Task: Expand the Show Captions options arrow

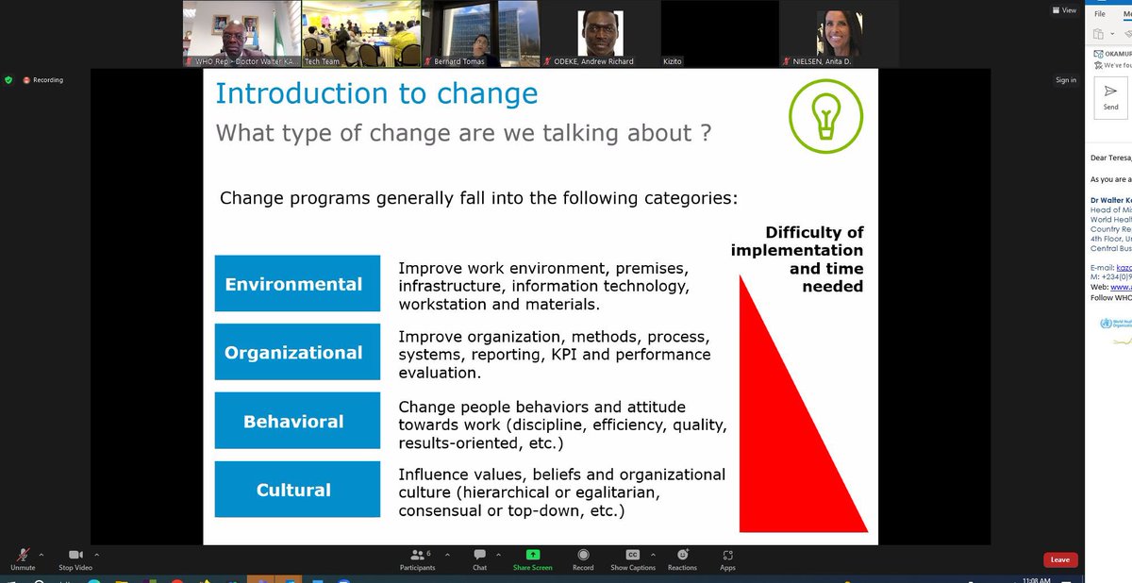Action: [x=651, y=554]
